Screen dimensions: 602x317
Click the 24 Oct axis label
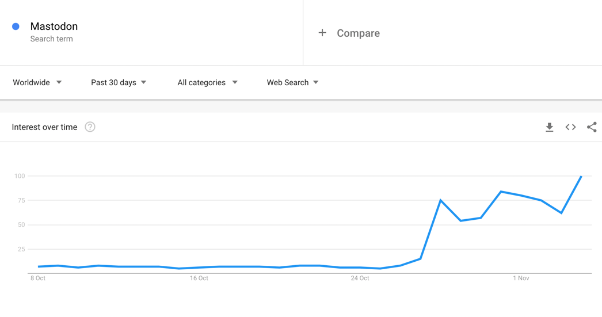coord(360,278)
